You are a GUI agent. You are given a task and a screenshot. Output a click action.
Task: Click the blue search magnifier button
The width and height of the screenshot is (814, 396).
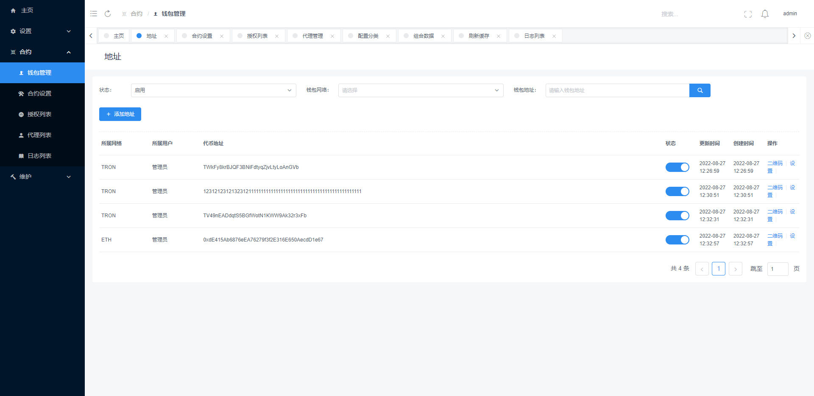700,90
